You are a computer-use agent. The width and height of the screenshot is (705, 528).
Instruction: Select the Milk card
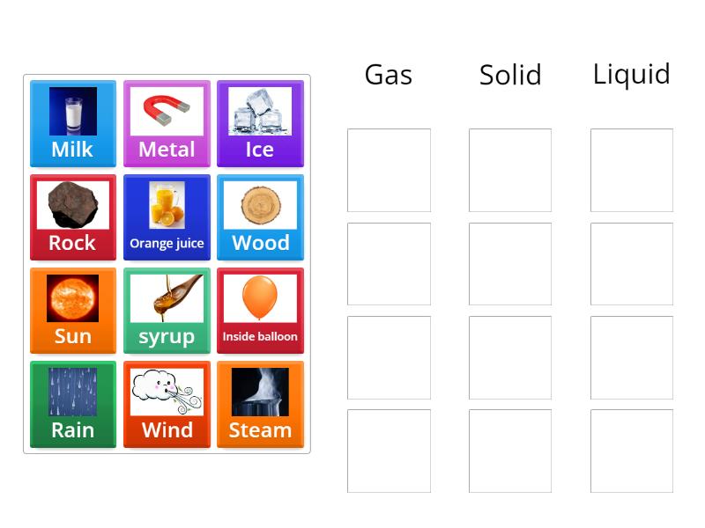coord(73,124)
